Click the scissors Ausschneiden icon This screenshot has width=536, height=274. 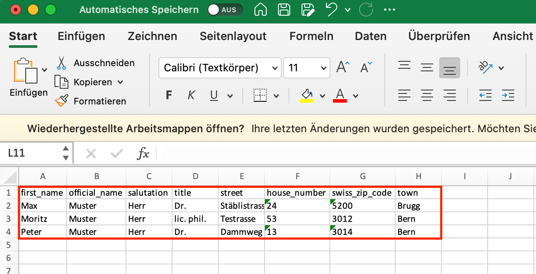pos(61,63)
